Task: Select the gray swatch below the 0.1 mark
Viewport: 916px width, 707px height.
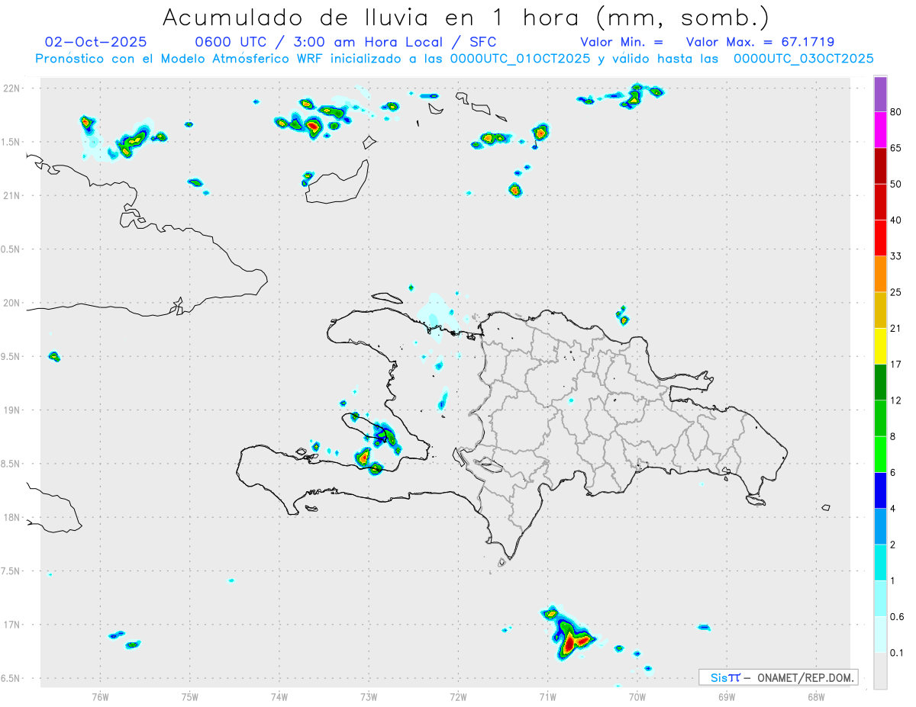Action: [x=880, y=670]
